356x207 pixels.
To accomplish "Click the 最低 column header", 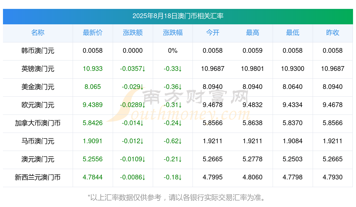I will [293, 33].
